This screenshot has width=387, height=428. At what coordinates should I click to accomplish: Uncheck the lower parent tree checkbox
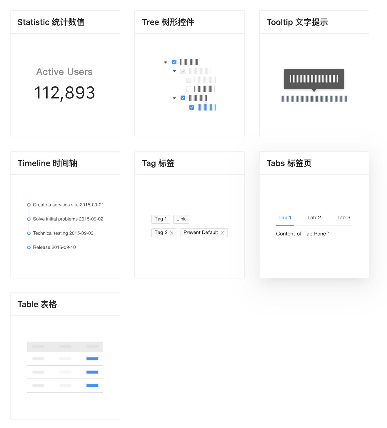[183, 98]
